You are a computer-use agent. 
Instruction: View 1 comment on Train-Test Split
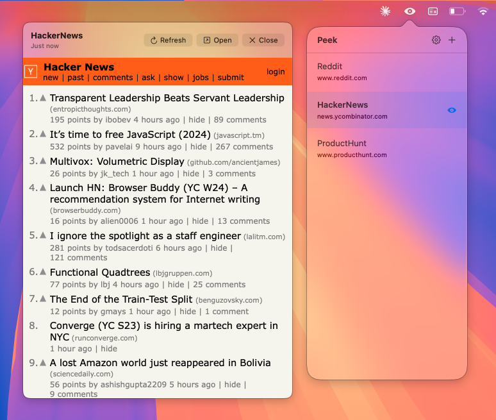(x=226, y=312)
